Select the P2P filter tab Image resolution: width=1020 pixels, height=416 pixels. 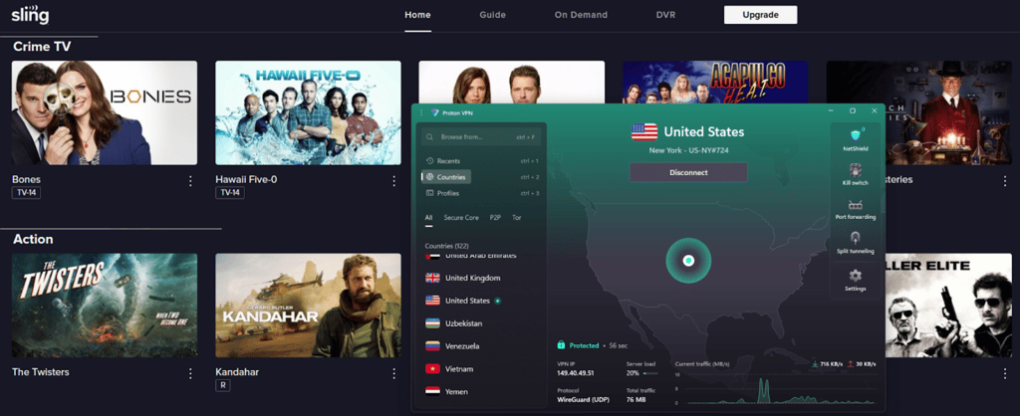[495, 218]
